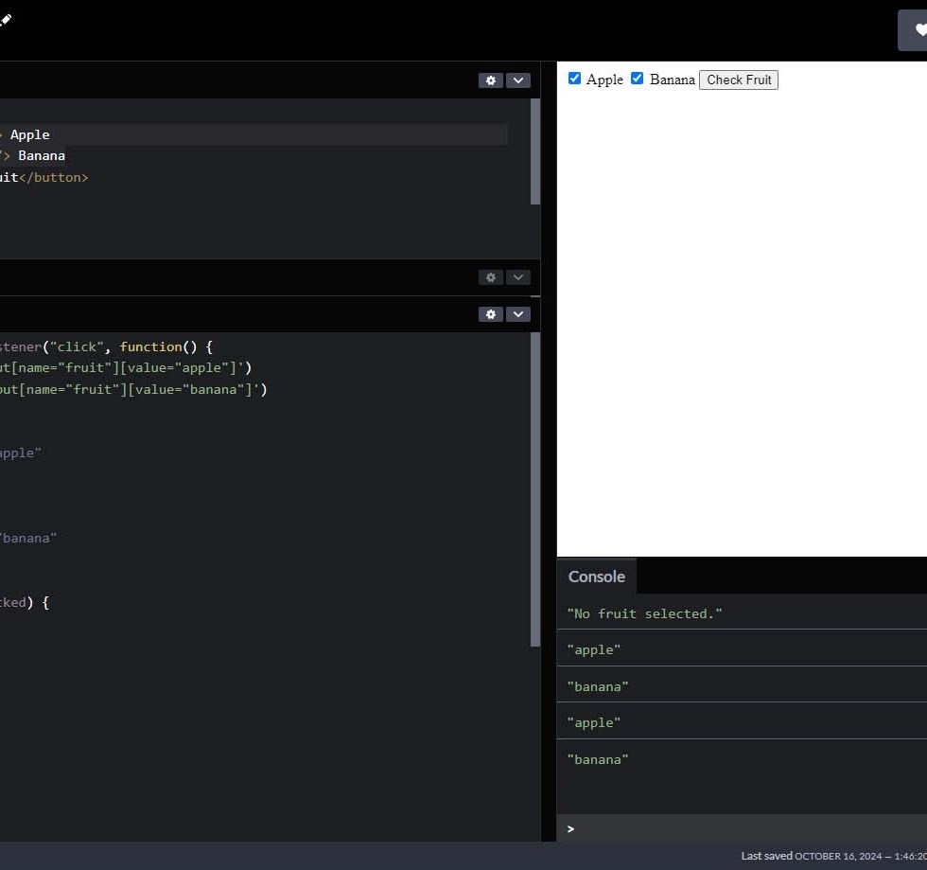Expand the CSS editor options chevron
927x870 pixels.
tap(517, 277)
